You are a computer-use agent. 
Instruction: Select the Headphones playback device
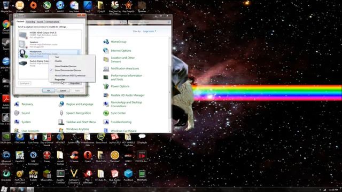[50, 54]
